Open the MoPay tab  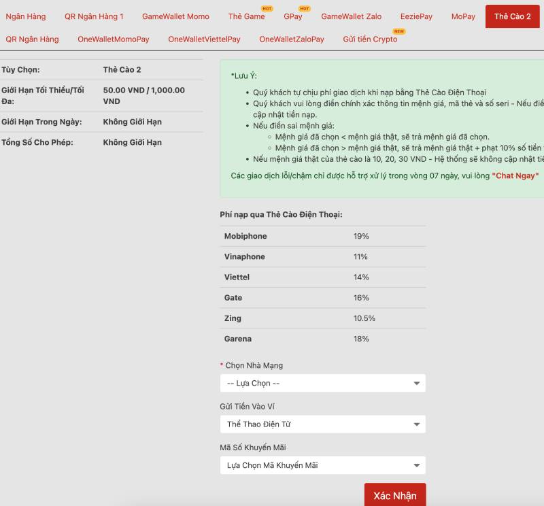tap(463, 16)
